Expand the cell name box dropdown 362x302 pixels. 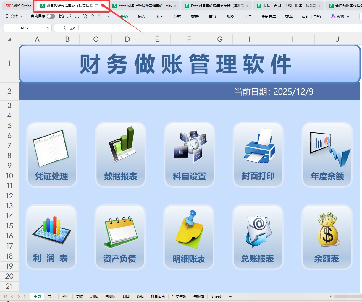48,28
